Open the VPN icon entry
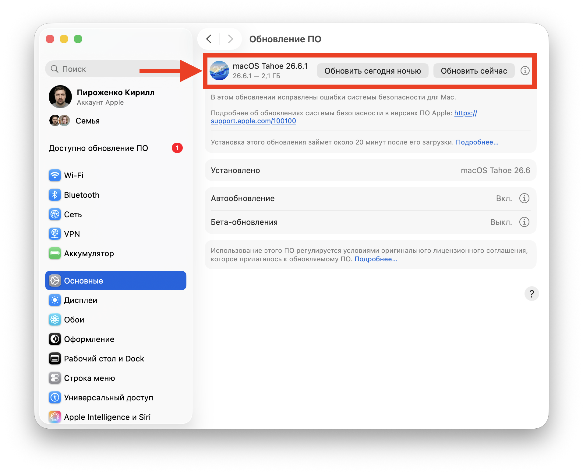 pyautogui.click(x=55, y=234)
